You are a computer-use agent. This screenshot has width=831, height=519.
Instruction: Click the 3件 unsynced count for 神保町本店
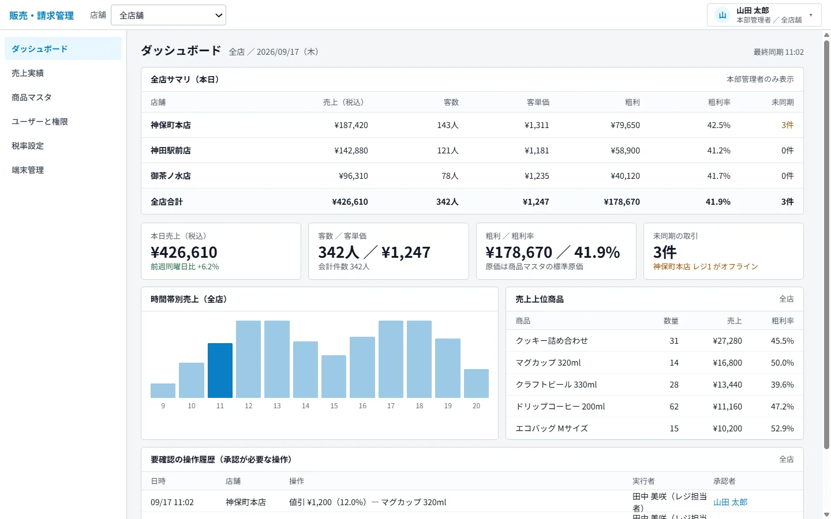coord(787,125)
